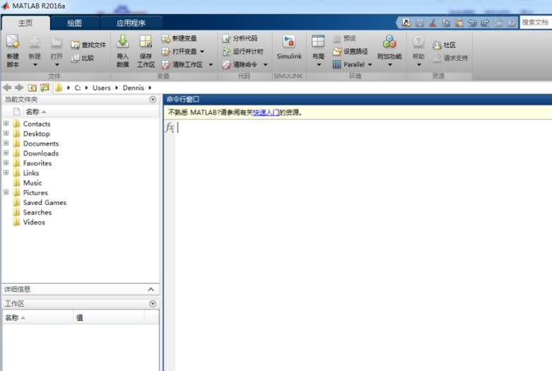Click 请求支持 (Request Support)
Screen dimensions: 552x371
450,58
